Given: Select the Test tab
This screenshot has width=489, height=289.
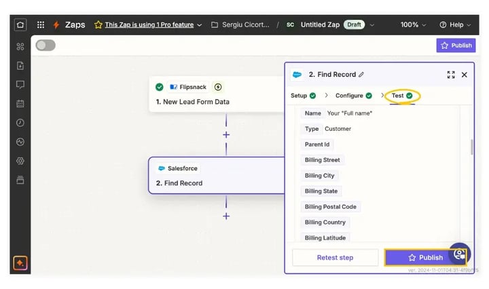Looking at the screenshot, I should (402, 96).
